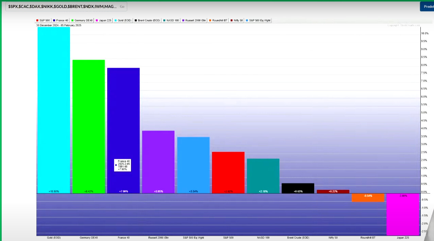Click the purple Russell 2000 bar

pyautogui.click(x=158, y=161)
